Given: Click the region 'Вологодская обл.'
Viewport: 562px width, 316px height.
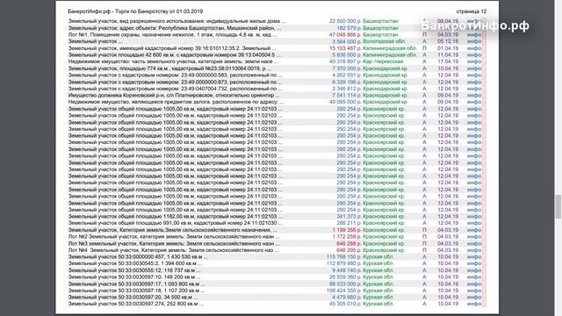Looking at the screenshot, I should pos(385,41).
